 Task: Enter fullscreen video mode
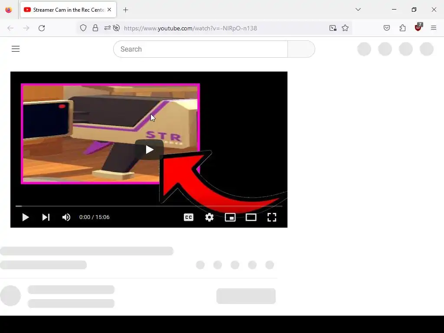[x=272, y=217]
